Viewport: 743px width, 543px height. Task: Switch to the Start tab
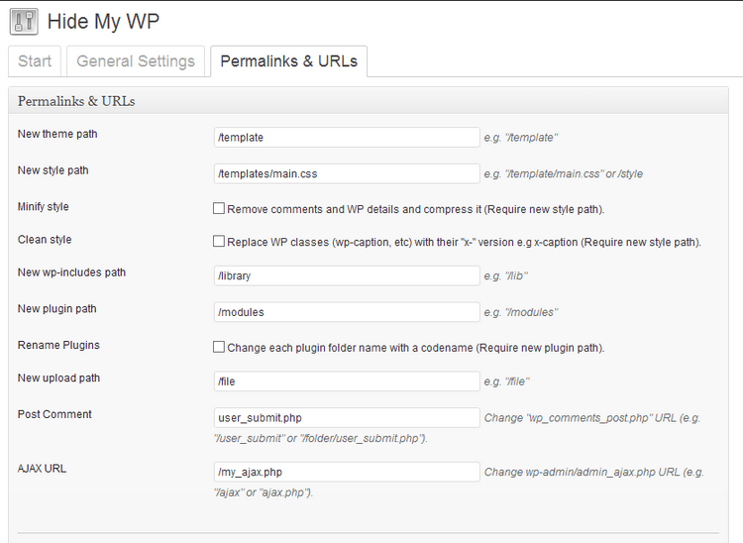coord(35,61)
